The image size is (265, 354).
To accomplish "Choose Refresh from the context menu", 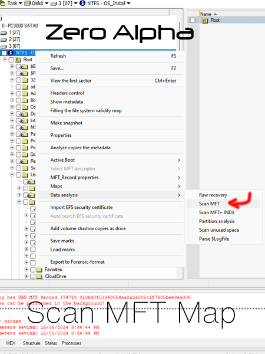I will [111, 56].
